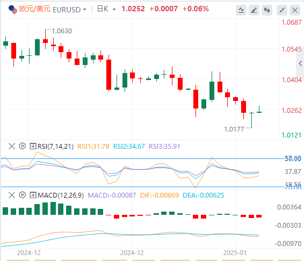Click the MACD(12,26,9) label
Viewport: 304px width, 261px height.
pos(61,195)
